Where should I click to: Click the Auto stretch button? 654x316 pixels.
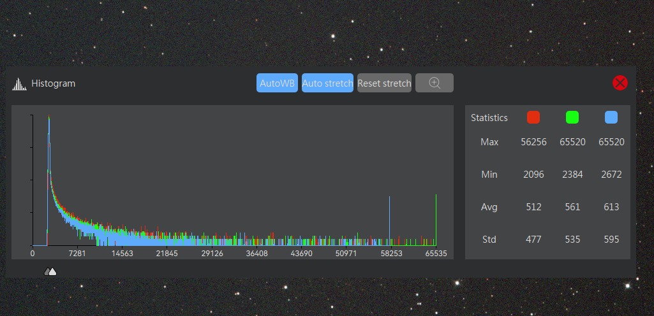[x=327, y=83]
